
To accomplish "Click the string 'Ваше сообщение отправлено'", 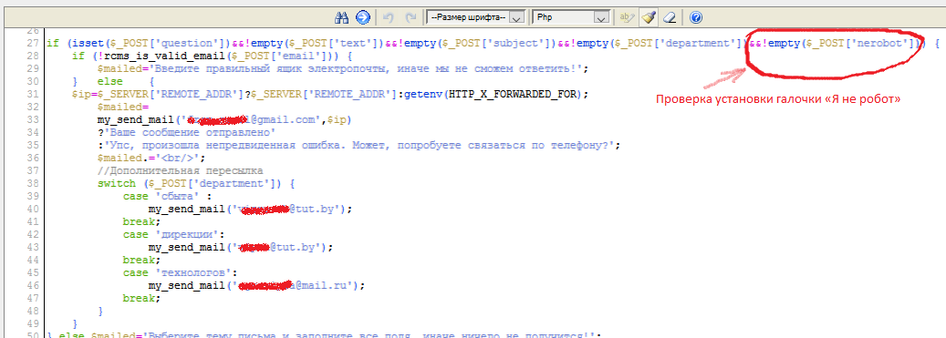I will (189, 132).
